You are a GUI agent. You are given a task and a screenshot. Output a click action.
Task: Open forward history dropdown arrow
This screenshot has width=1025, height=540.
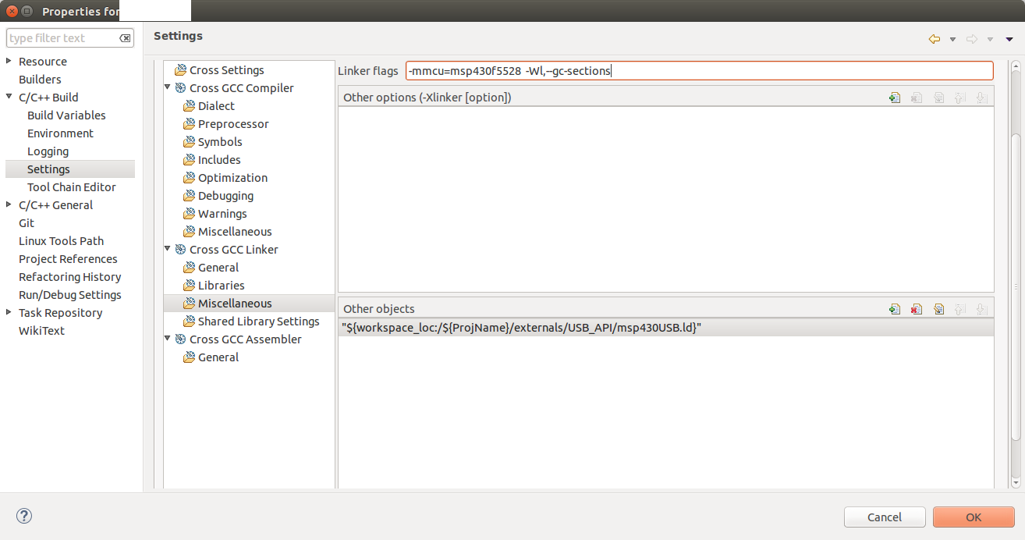tap(990, 40)
